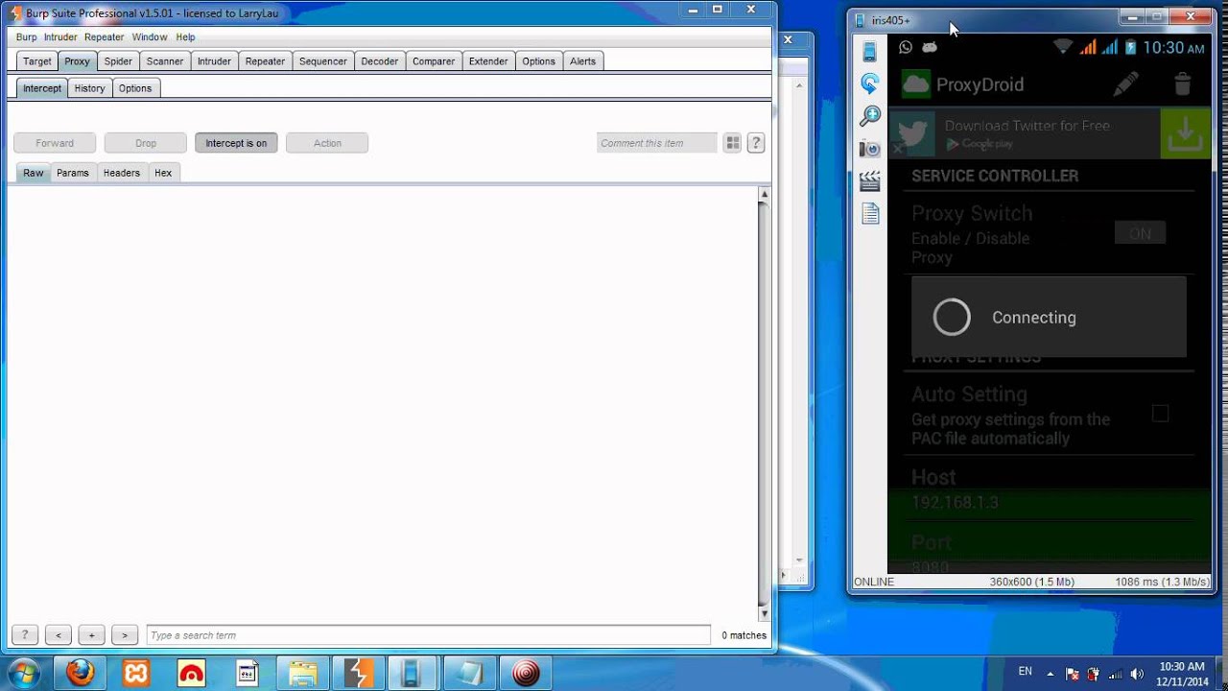The height and width of the screenshot is (691, 1228).
Task: Open the Window menu
Action: pos(150,37)
